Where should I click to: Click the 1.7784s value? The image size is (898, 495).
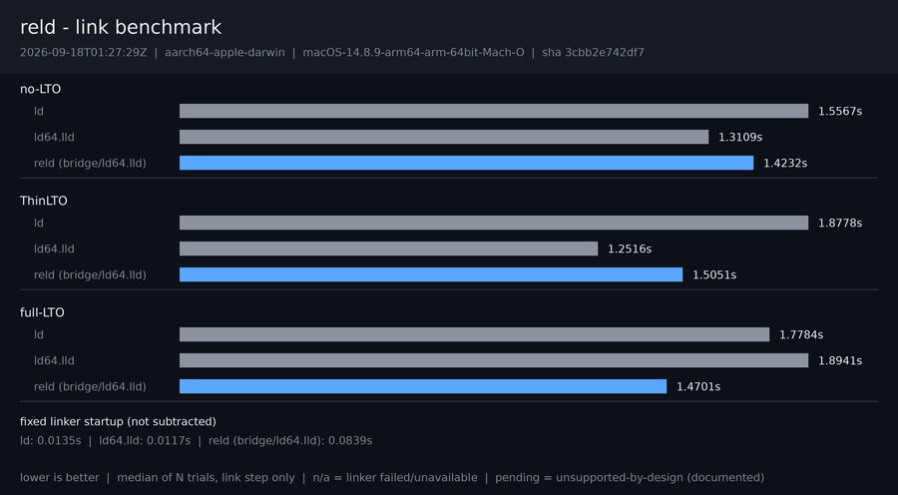click(x=801, y=334)
